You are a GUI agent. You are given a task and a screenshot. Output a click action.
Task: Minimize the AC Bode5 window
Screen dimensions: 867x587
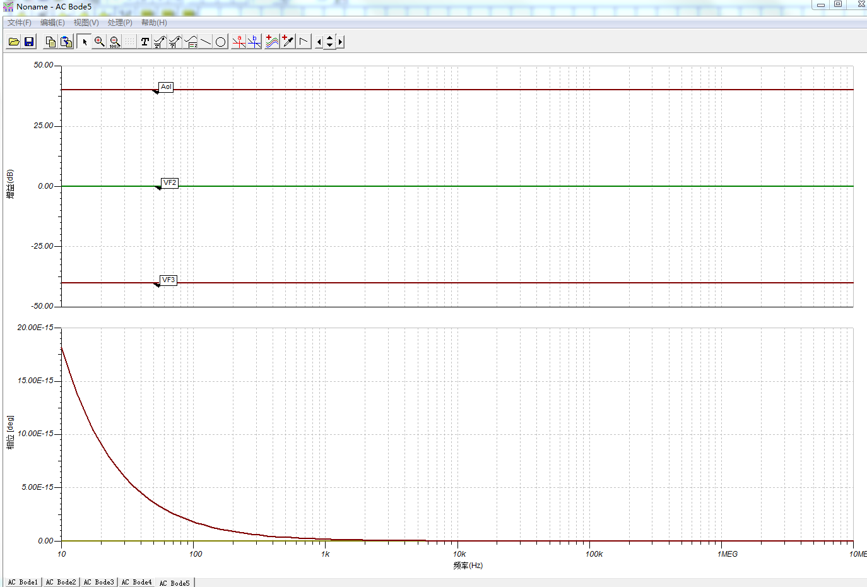tap(820, 4)
